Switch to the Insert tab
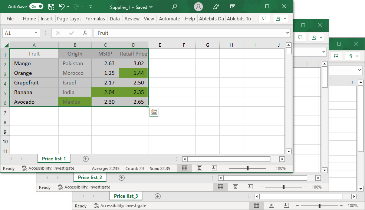Viewport: 365px width, 210px height. pyautogui.click(x=47, y=19)
